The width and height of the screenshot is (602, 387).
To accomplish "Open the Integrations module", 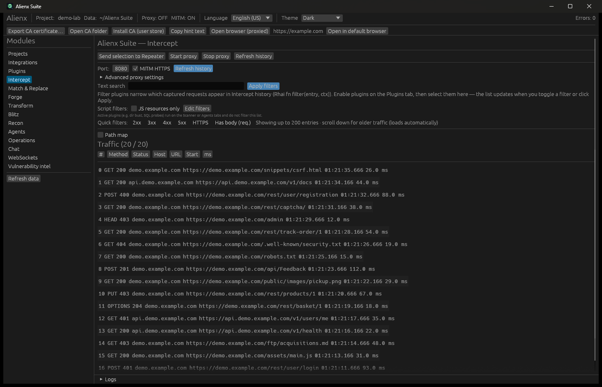I will (23, 63).
